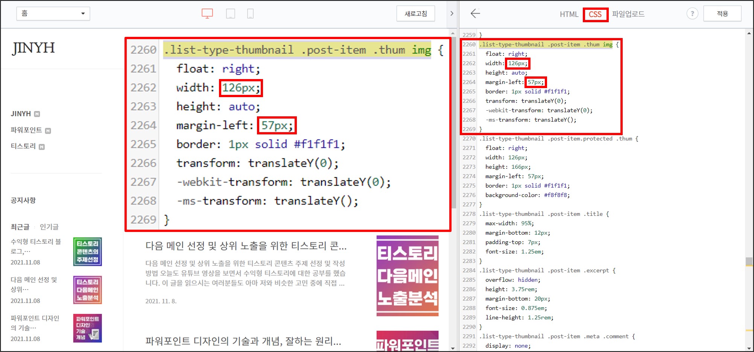
Task: Open the 파워포인트 category link
Action: [26, 130]
